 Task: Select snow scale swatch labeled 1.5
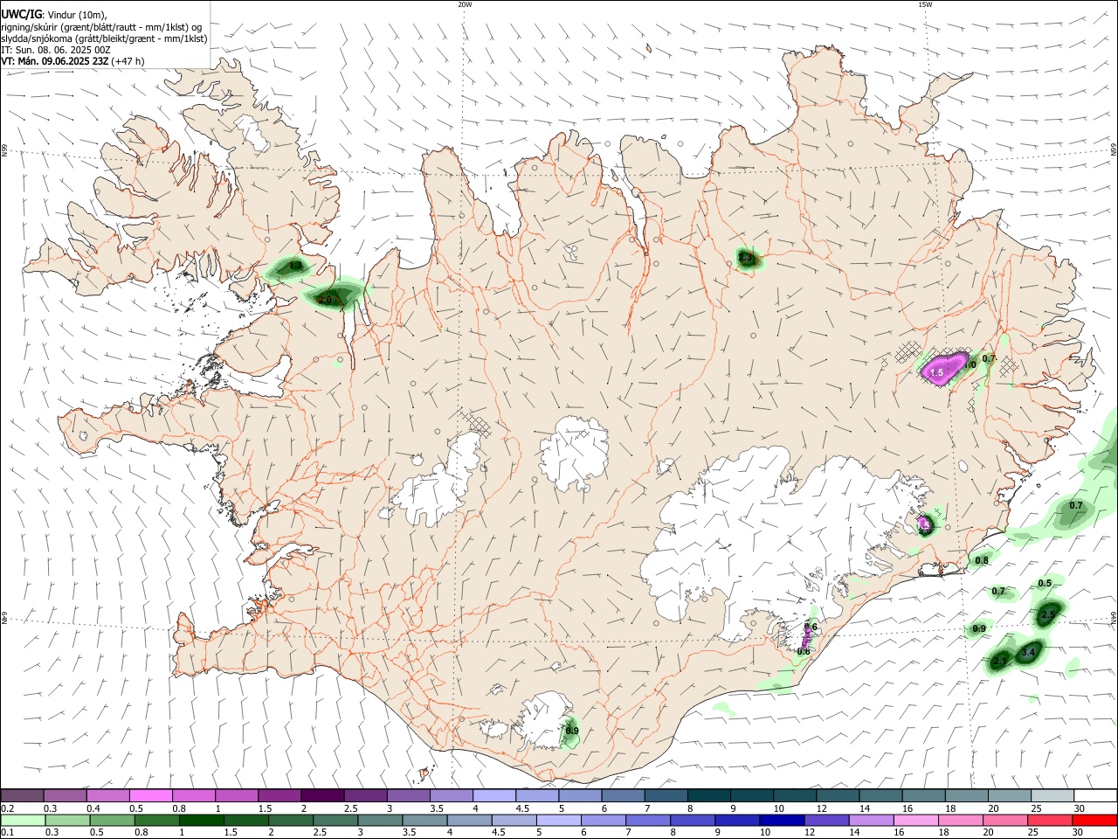[279, 795]
